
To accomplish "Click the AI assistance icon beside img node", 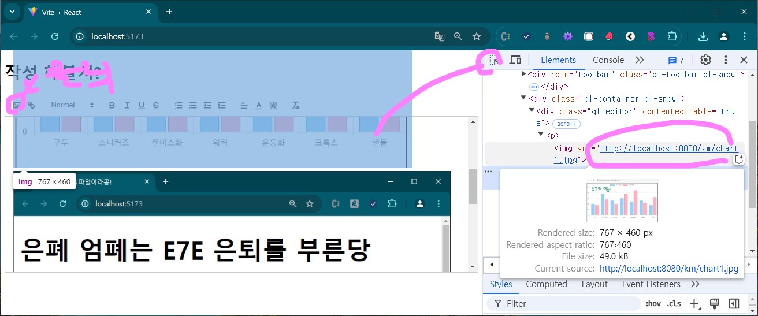I will (738, 160).
